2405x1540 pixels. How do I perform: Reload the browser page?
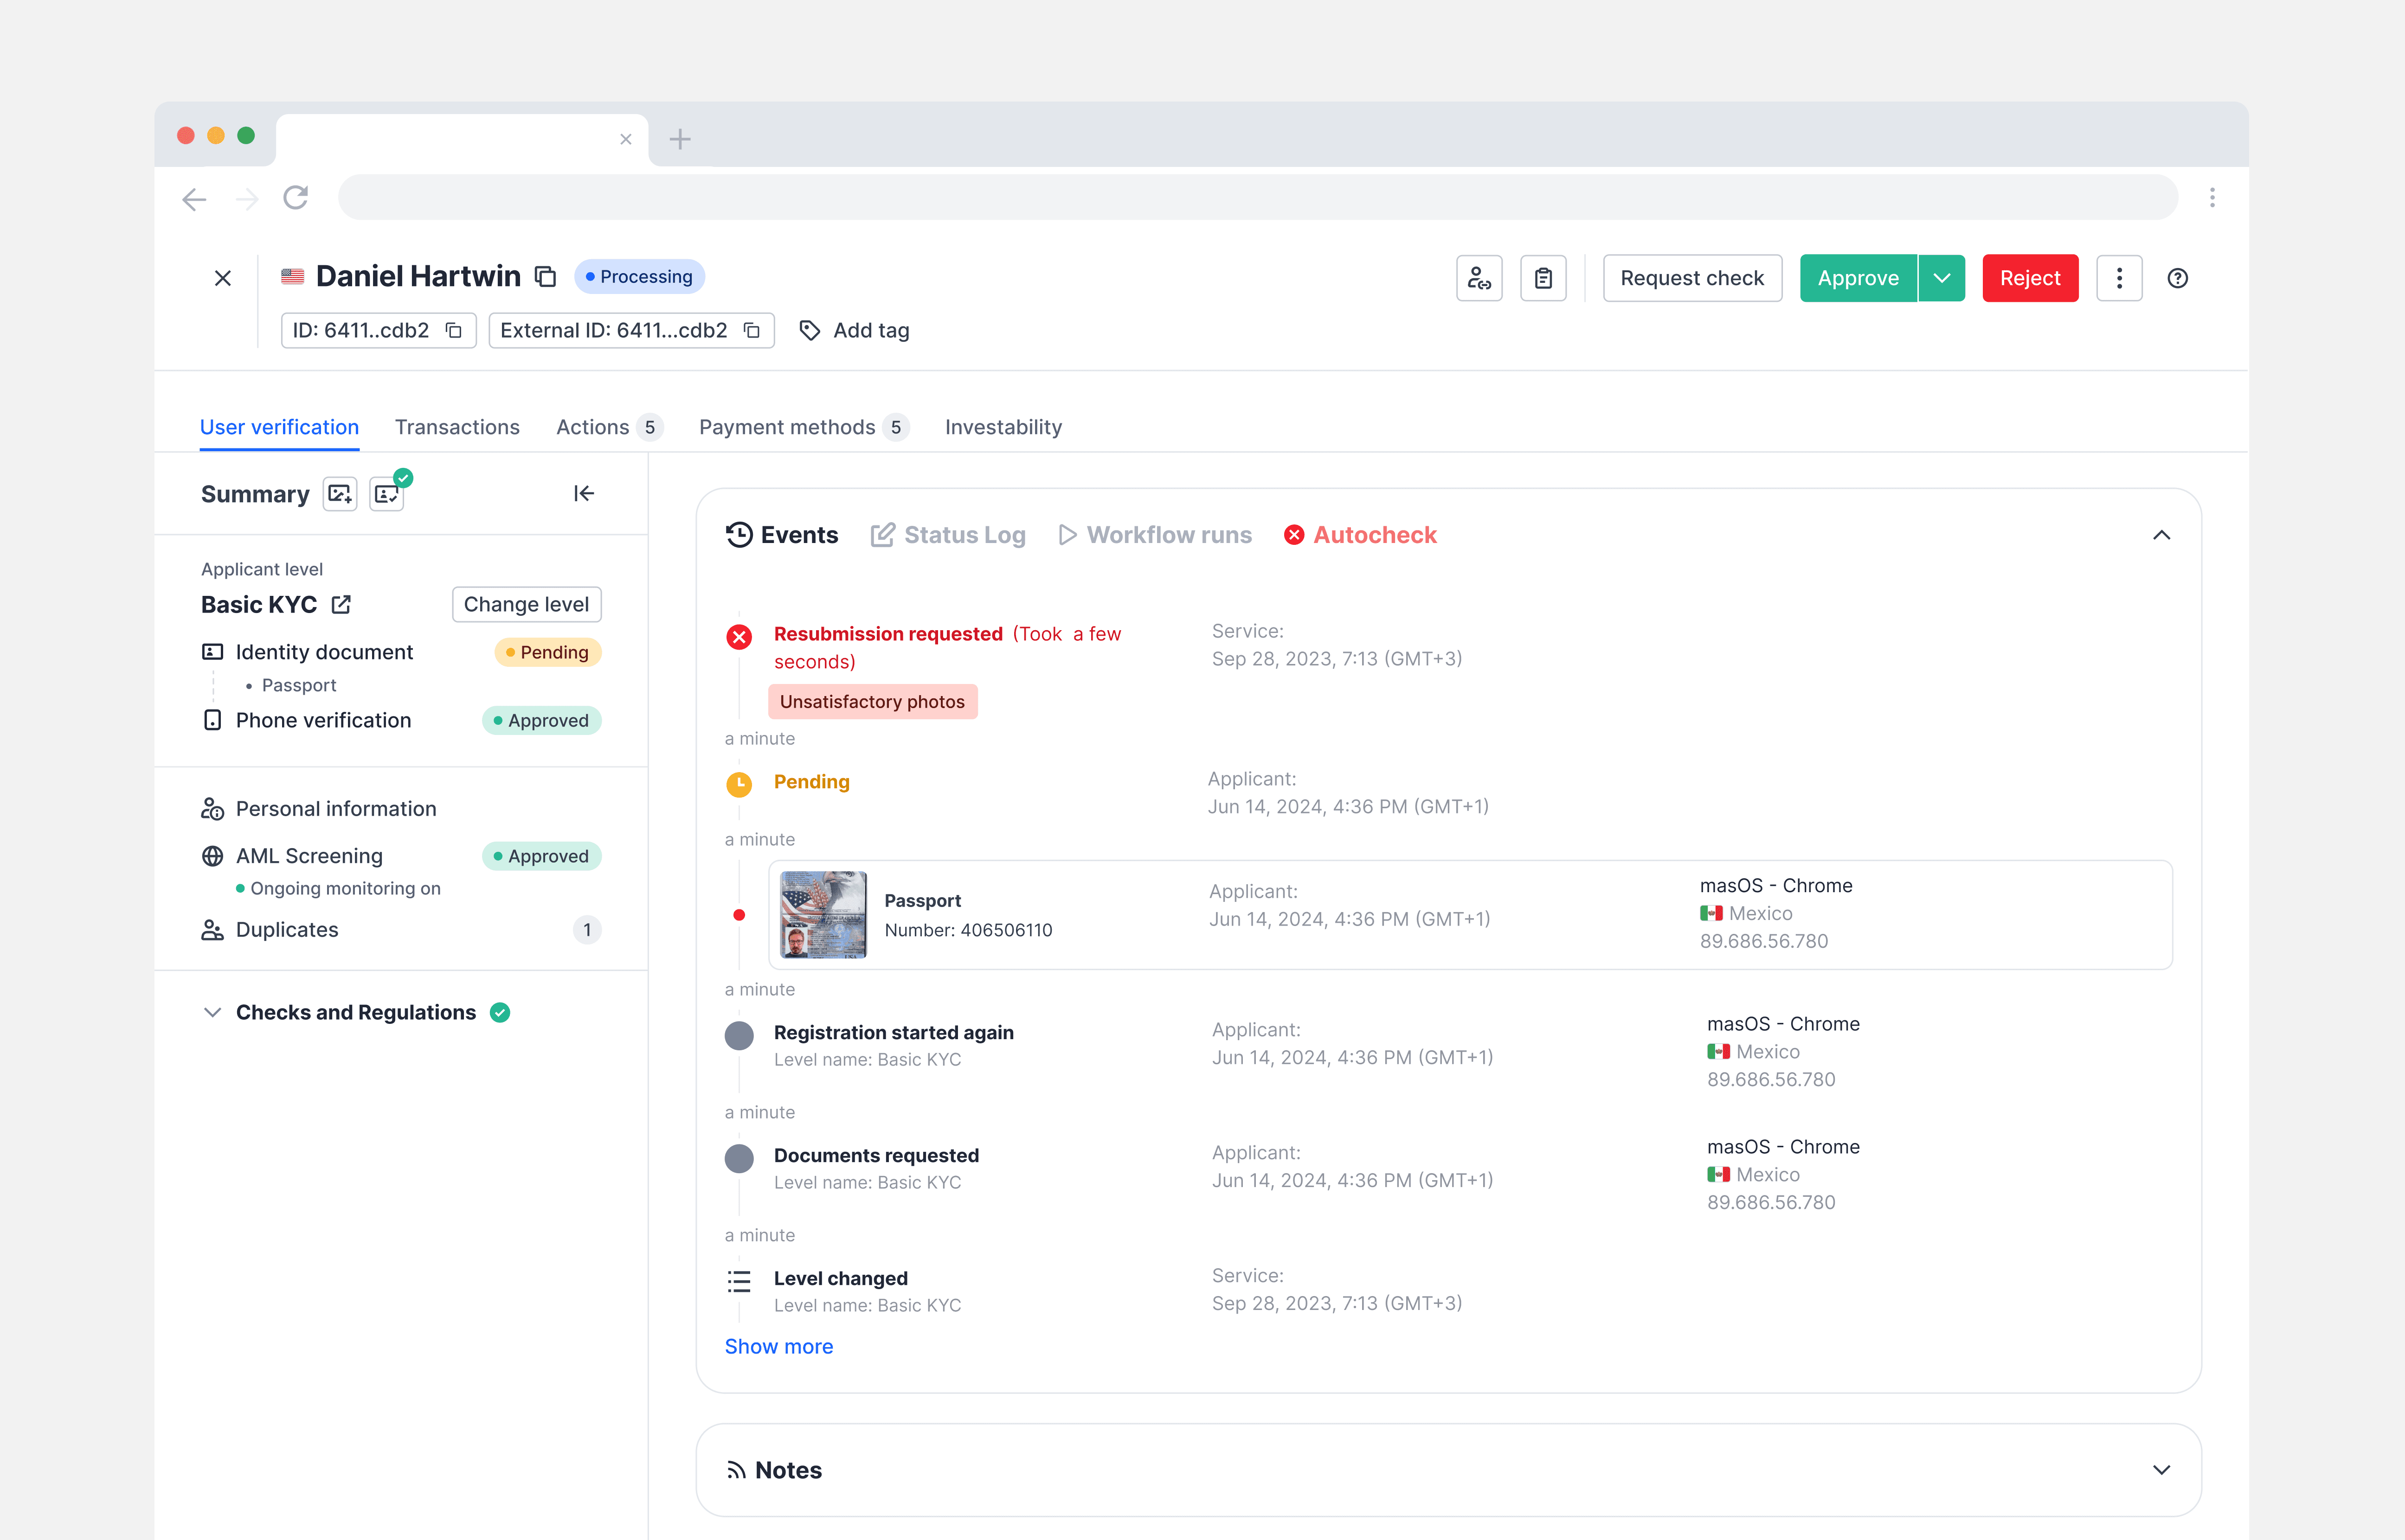(x=295, y=198)
